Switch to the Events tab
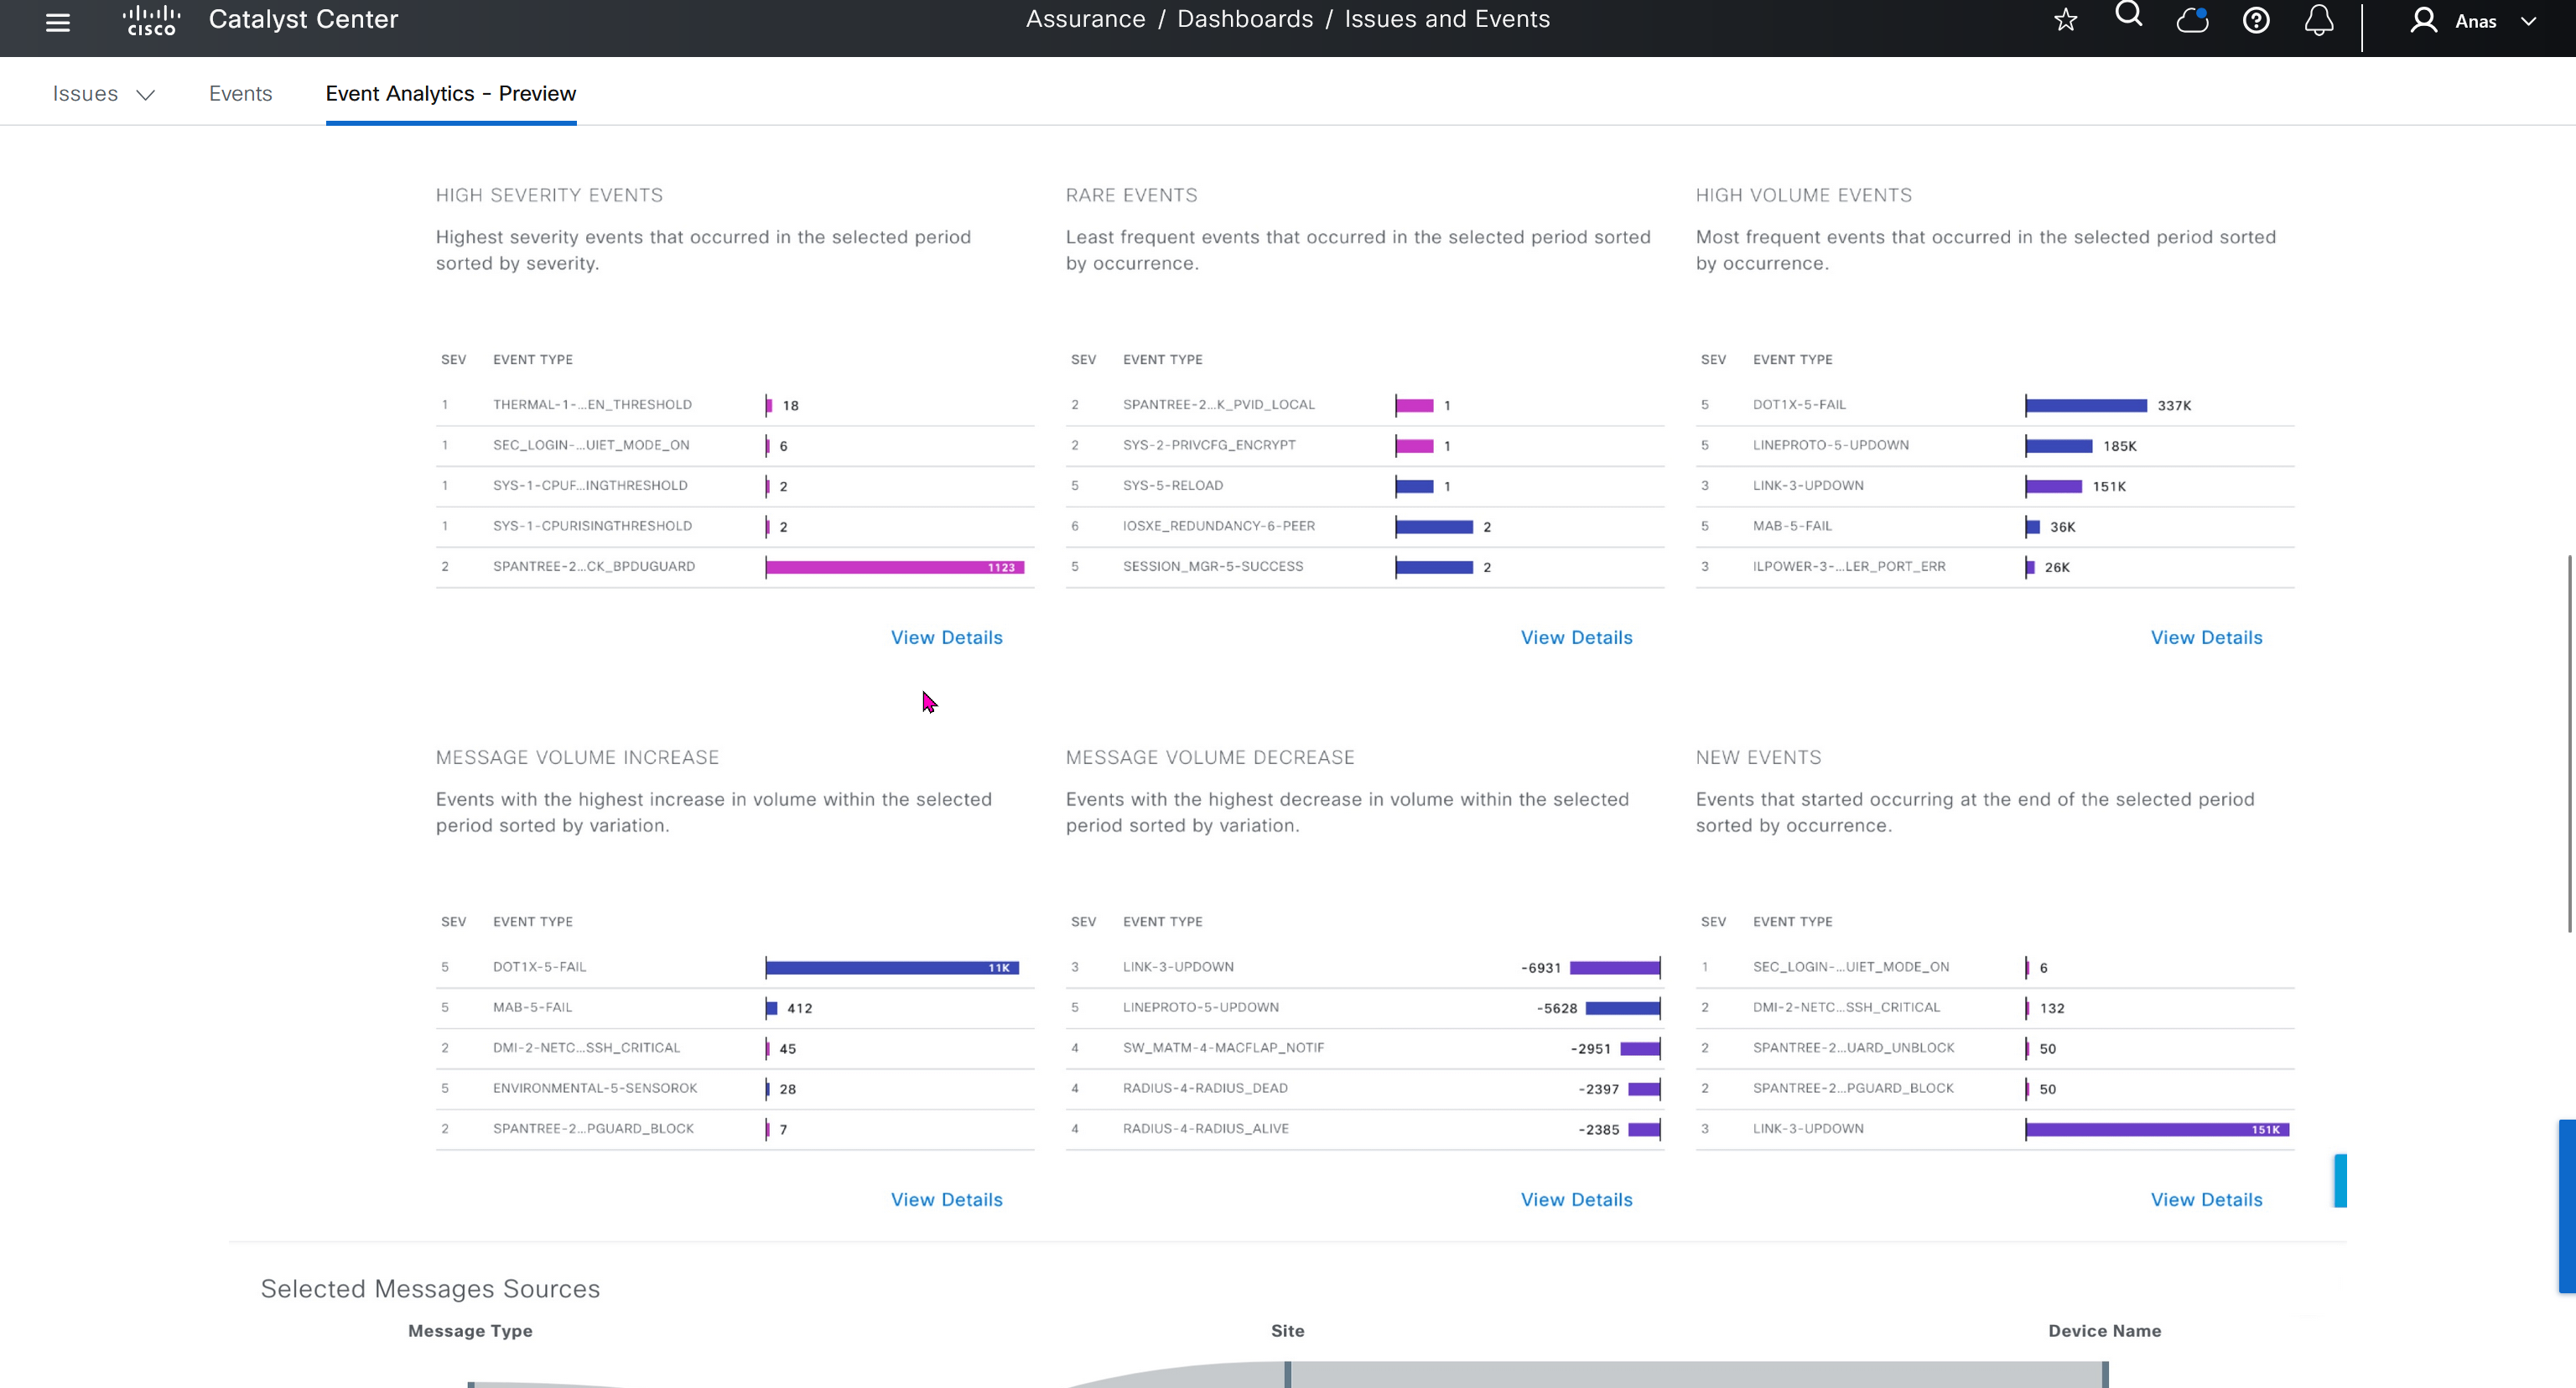2576x1388 pixels. pos(240,93)
